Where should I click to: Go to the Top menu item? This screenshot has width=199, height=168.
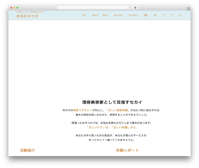(84, 15)
